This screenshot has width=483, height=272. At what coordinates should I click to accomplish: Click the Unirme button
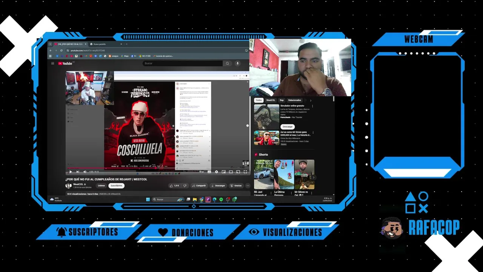(102, 185)
